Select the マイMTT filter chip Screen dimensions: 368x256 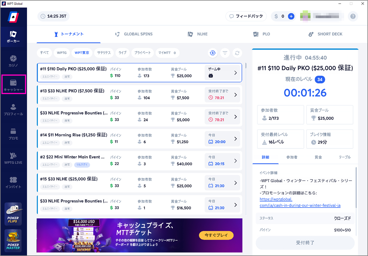[x=168, y=53]
